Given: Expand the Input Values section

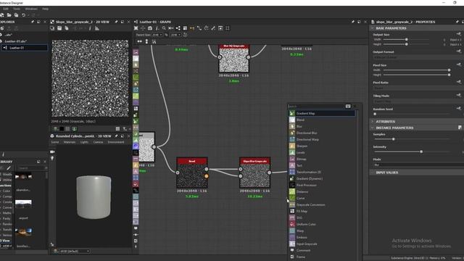Looking at the screenshot, I should pos(373,173).
